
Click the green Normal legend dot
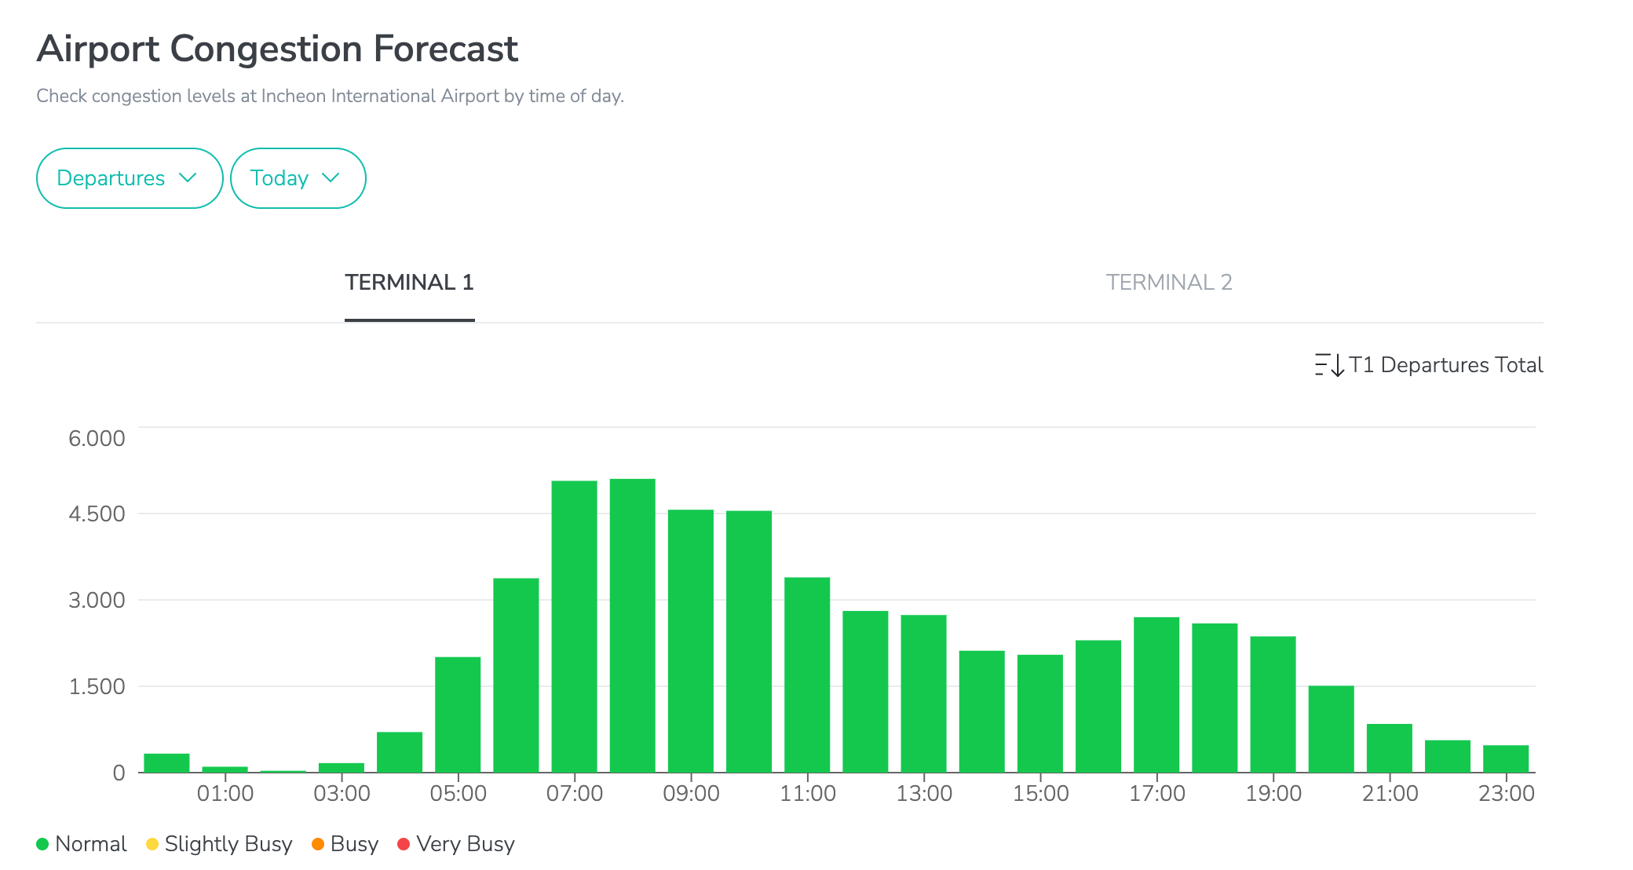point(42,844)
